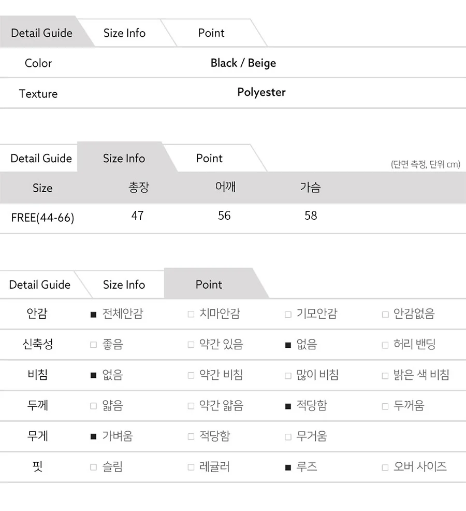Check the 치마안감 lining checkbox

pyautogui.click(x=191, y=314)
